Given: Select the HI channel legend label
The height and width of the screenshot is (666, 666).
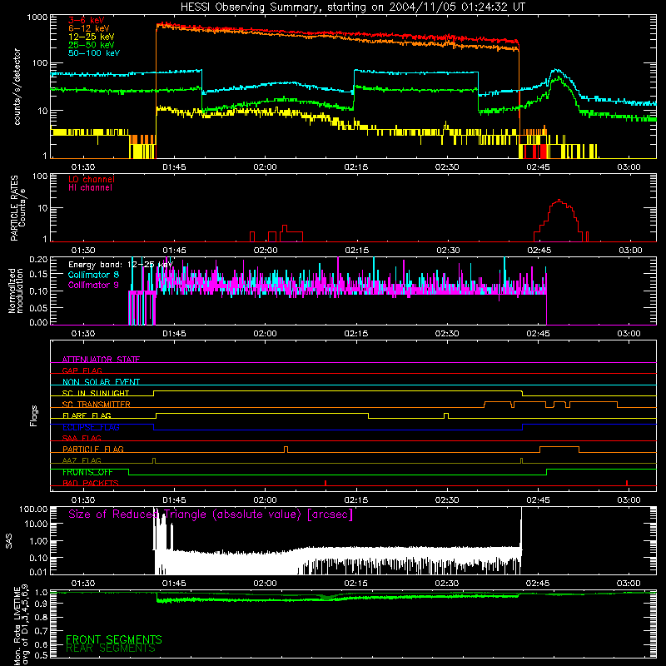Looking at the screenshot, I should [90, 188].
